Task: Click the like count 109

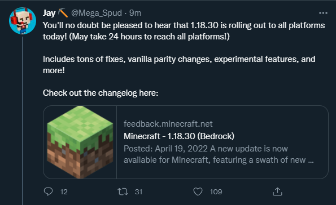Action: coord(216,191)
